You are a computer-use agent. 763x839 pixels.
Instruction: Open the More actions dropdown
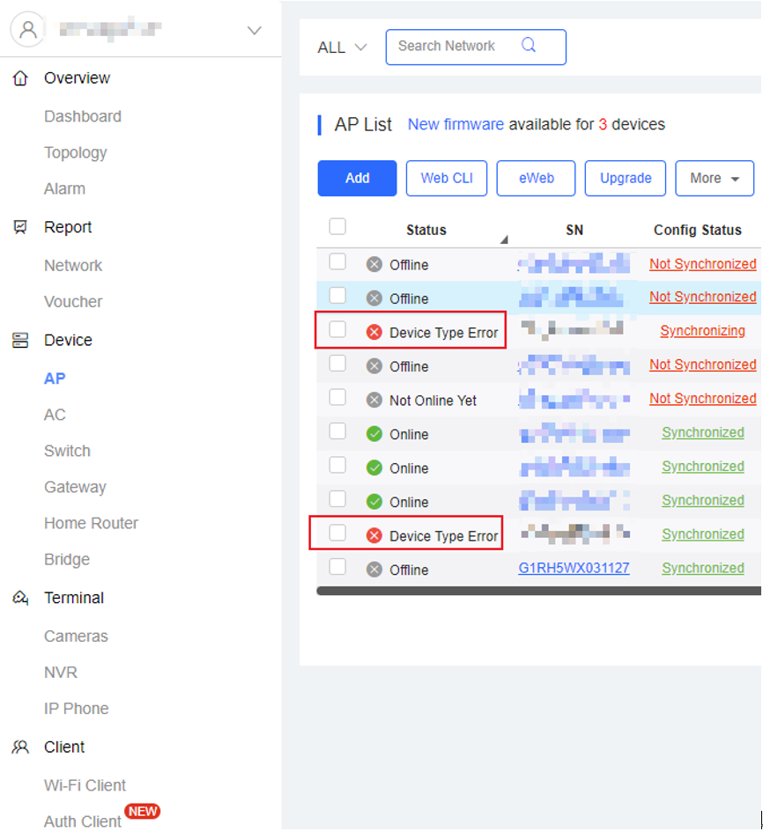714,178
